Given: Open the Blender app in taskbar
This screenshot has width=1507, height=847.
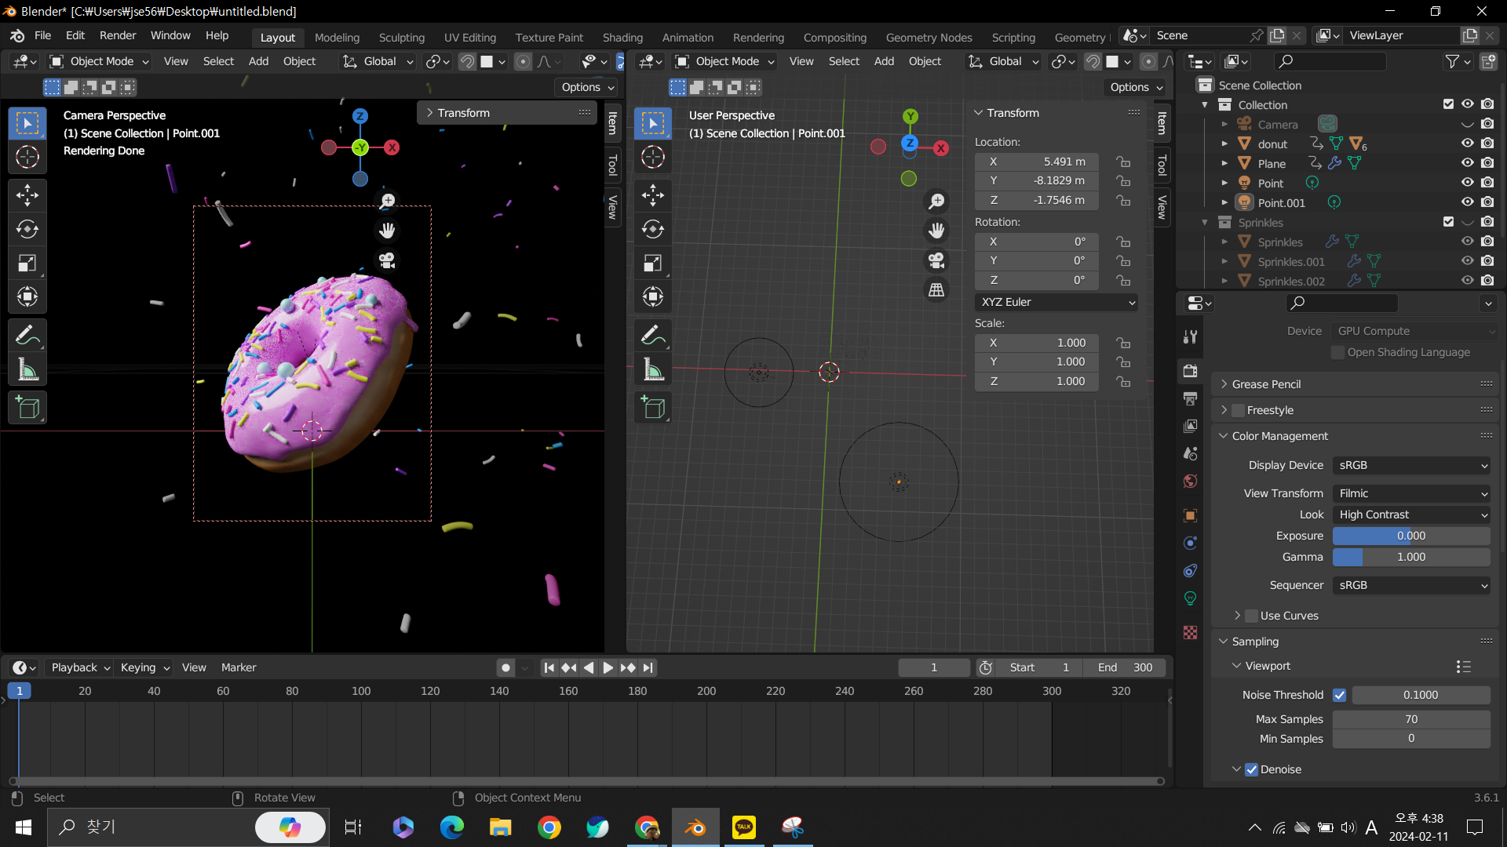Looking at the screenshot, I should pyautogui.click(x=695, y=827).
